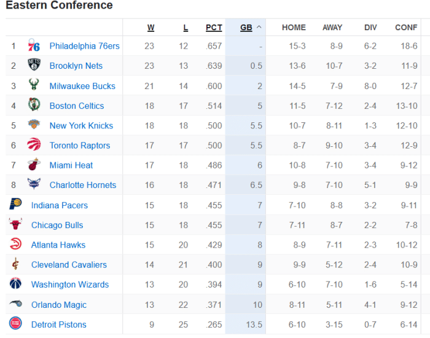Click the Boston Celtics logo
The image size is (430, 338).
(x=34, y=104)
